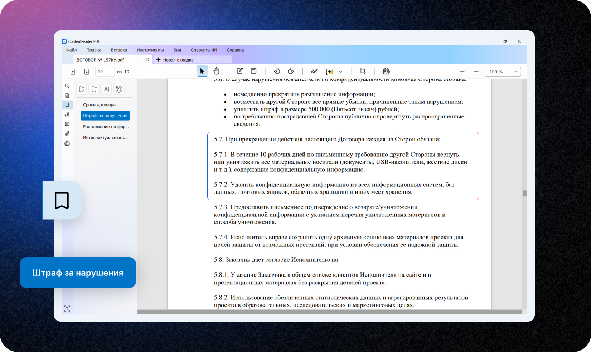Select the Hand tool for panning

click(x=217, y=71)
